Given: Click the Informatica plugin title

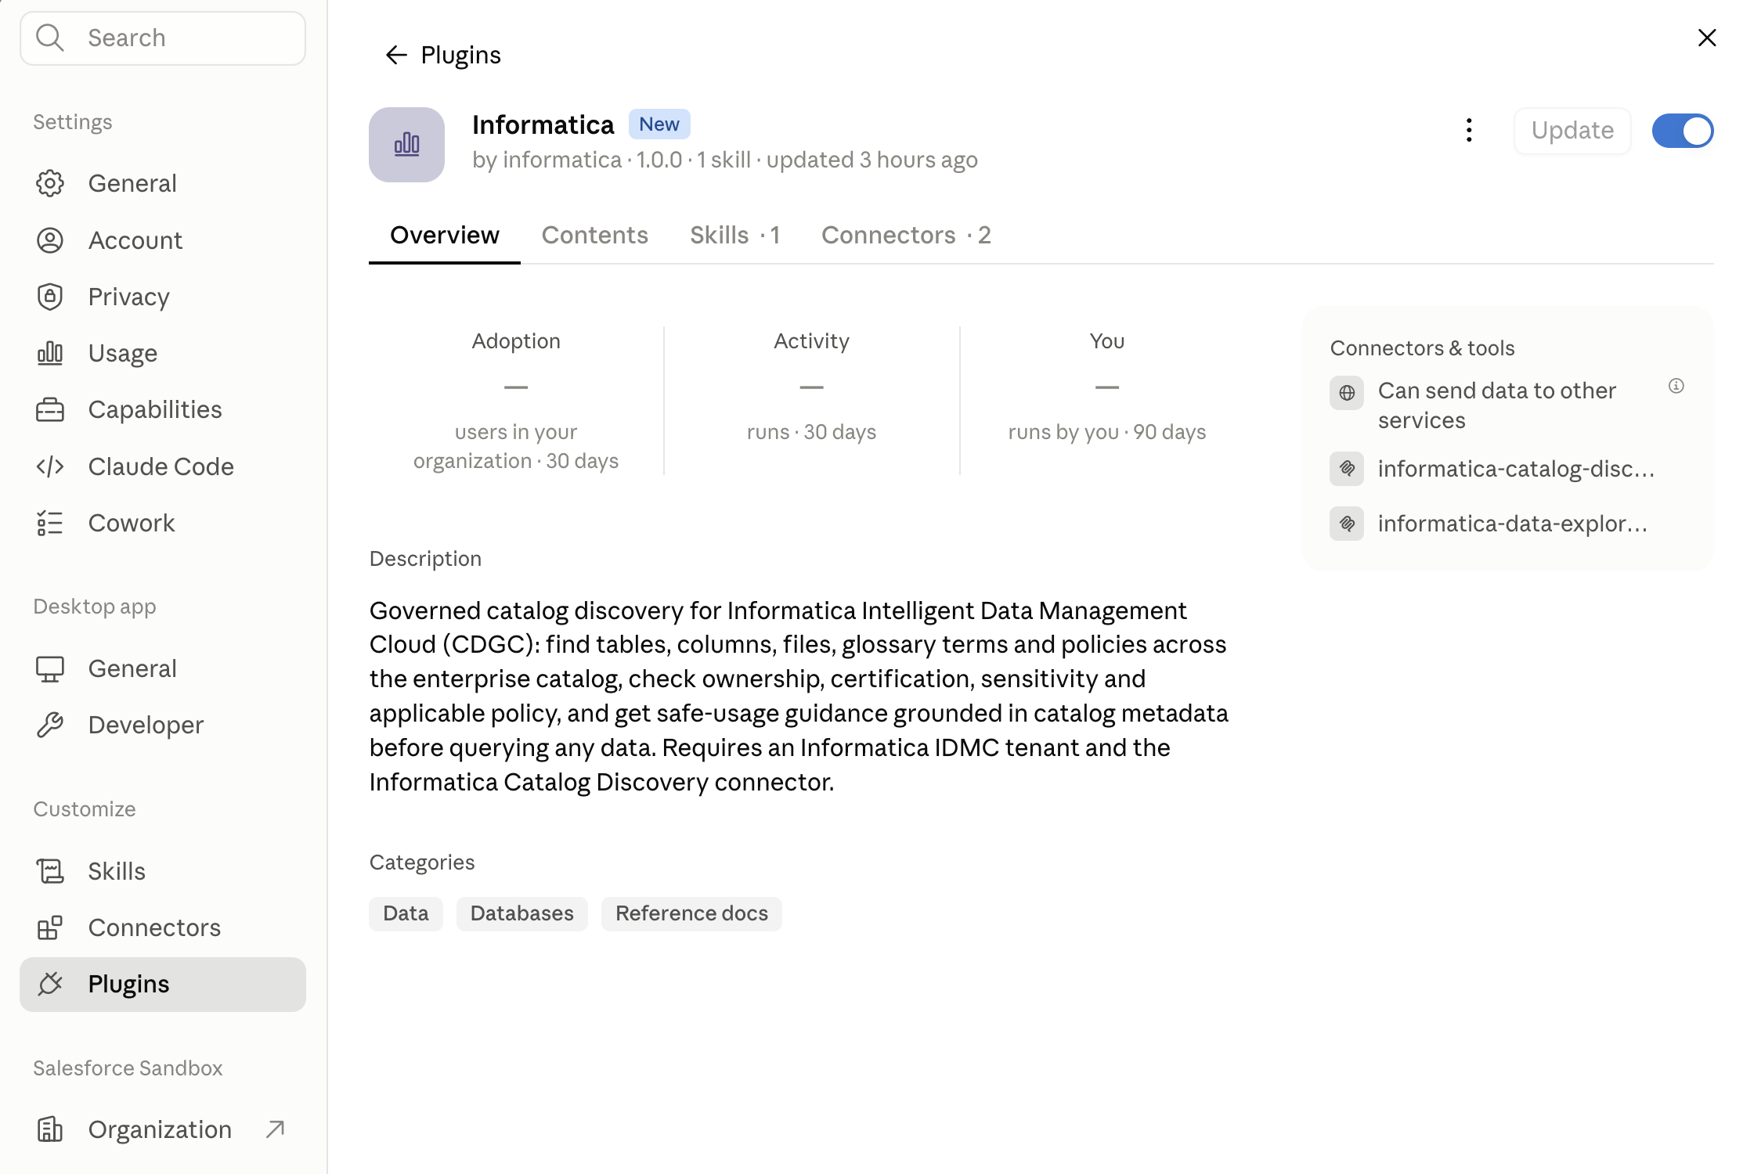Looking at the screenshot, I should point(543,124).
